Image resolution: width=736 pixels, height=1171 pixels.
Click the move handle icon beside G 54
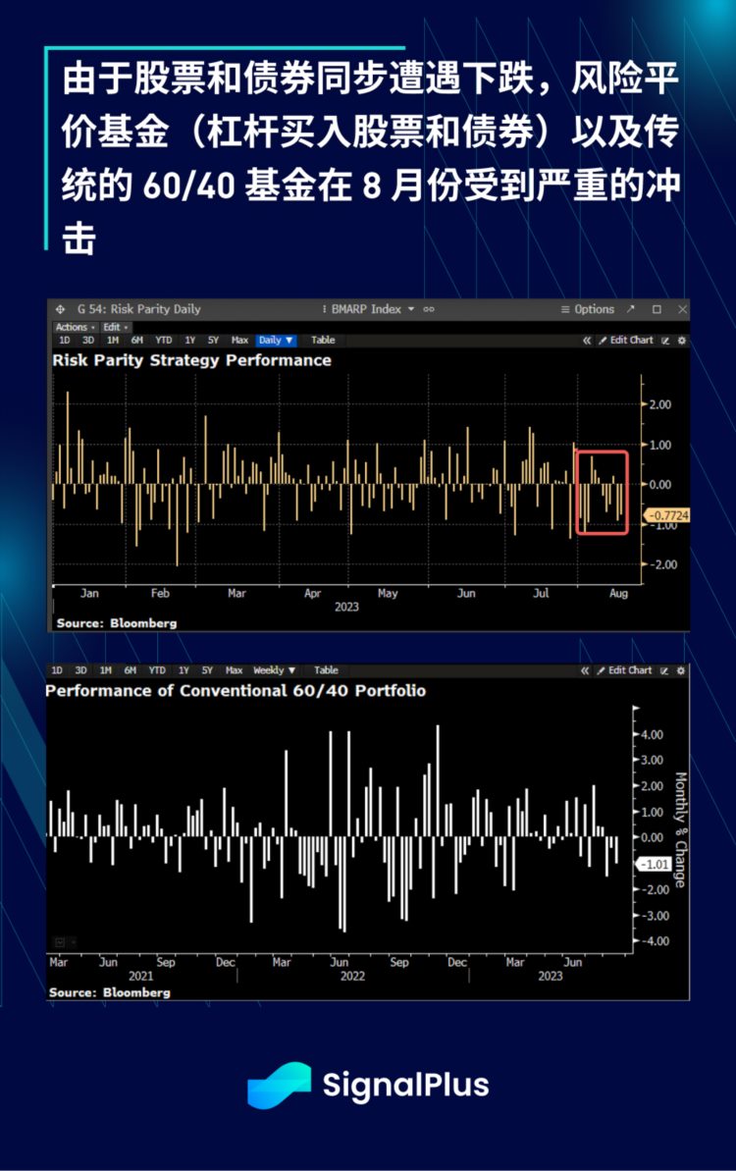(61, 309)
